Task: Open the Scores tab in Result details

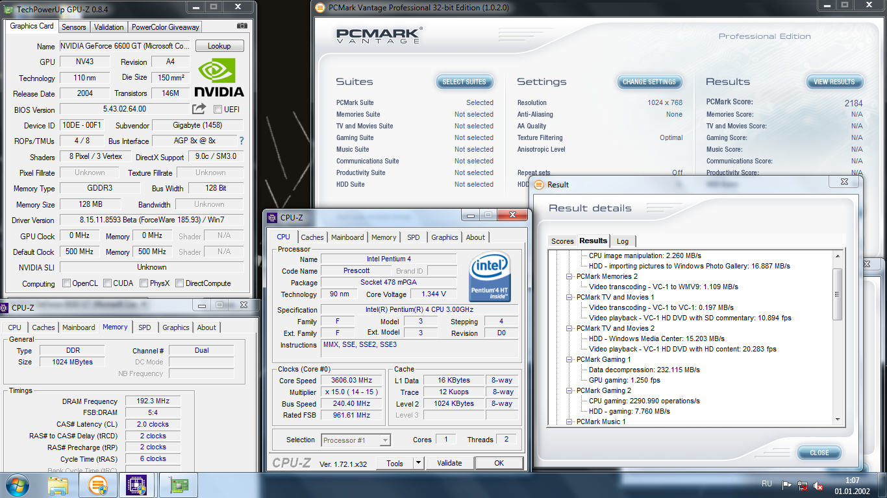Action: [x=562, y=241]
